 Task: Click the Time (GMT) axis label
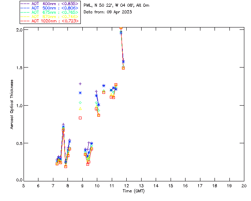[133, 191]
